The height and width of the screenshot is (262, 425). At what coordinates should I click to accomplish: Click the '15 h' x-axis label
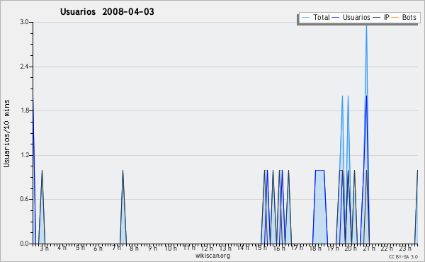coord(261,248)
